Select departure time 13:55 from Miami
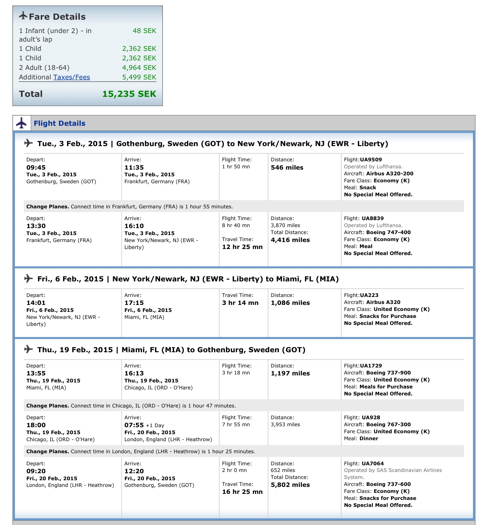 [x=36, y=374]
